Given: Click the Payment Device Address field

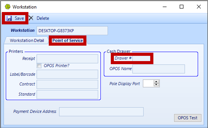Looking at the screenshot, I should (x=101, y=112).
